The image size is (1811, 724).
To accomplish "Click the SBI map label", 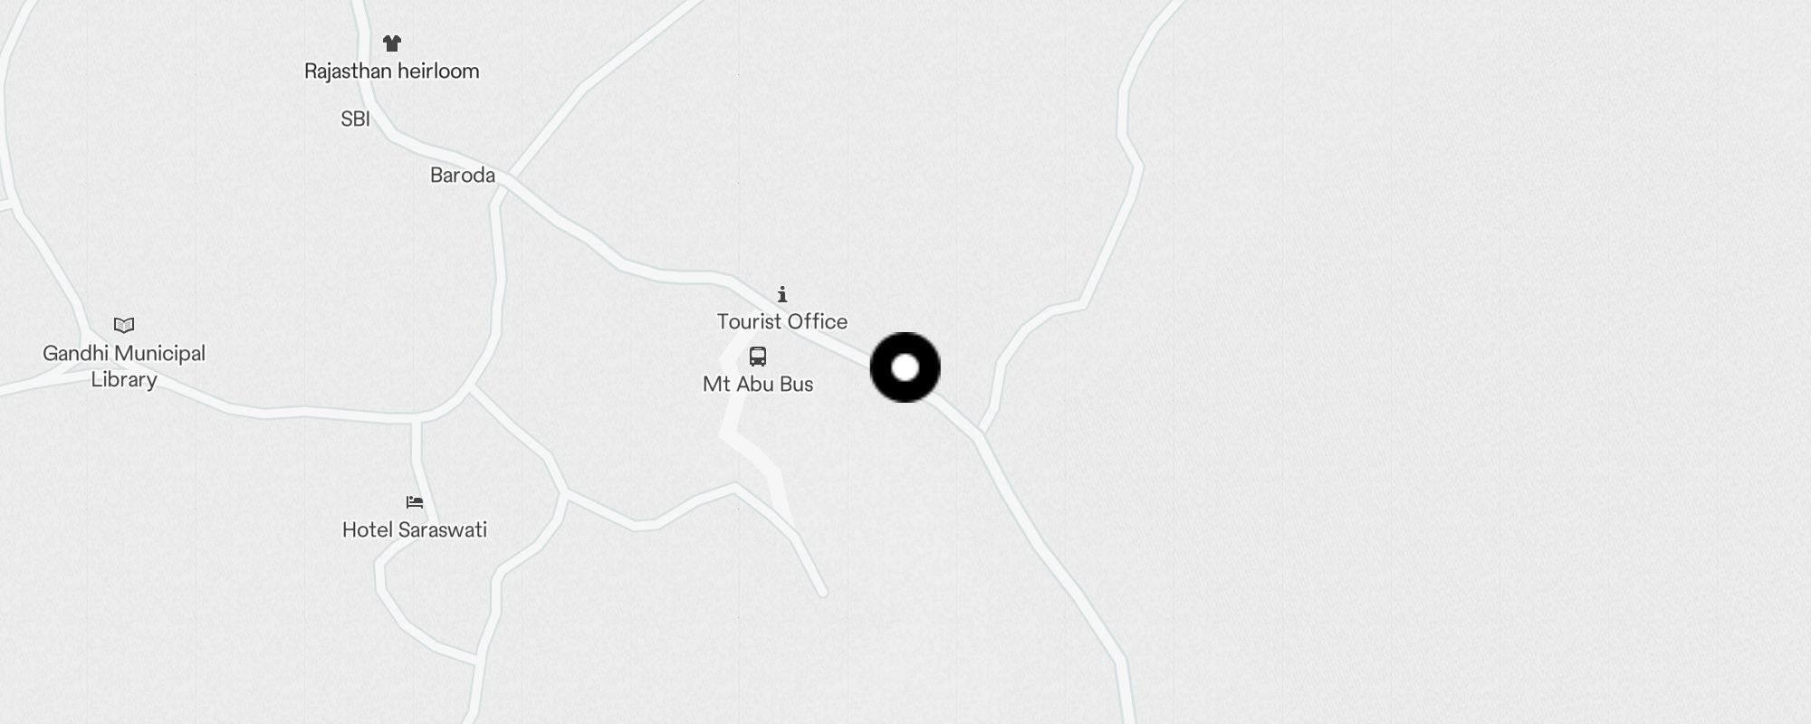I will tap(355, 119).
